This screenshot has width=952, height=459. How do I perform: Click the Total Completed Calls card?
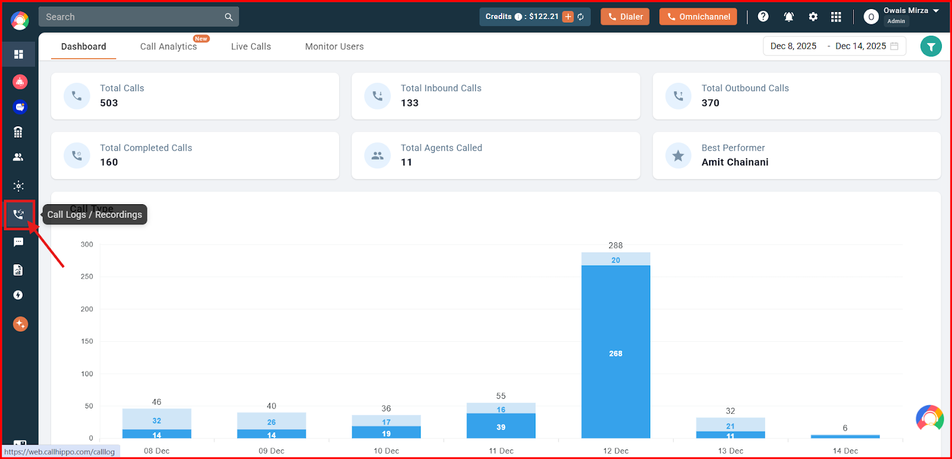tap(195, 155)
